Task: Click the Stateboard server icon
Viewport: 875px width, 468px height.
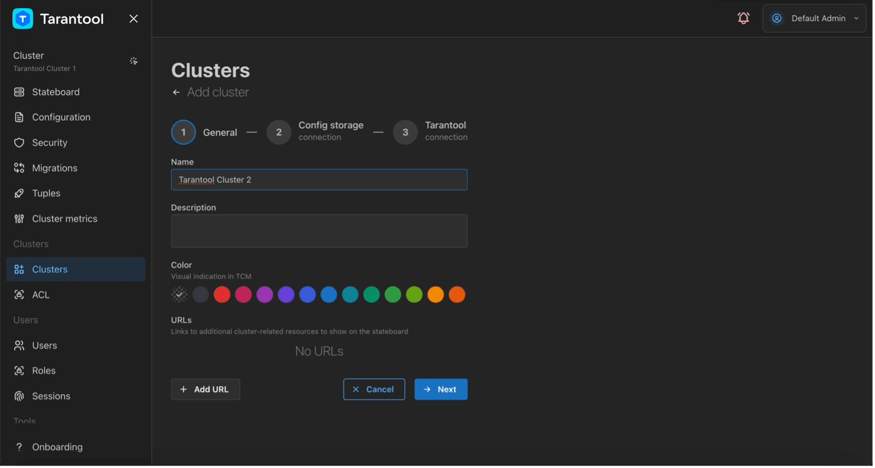Action: (19, 92)
